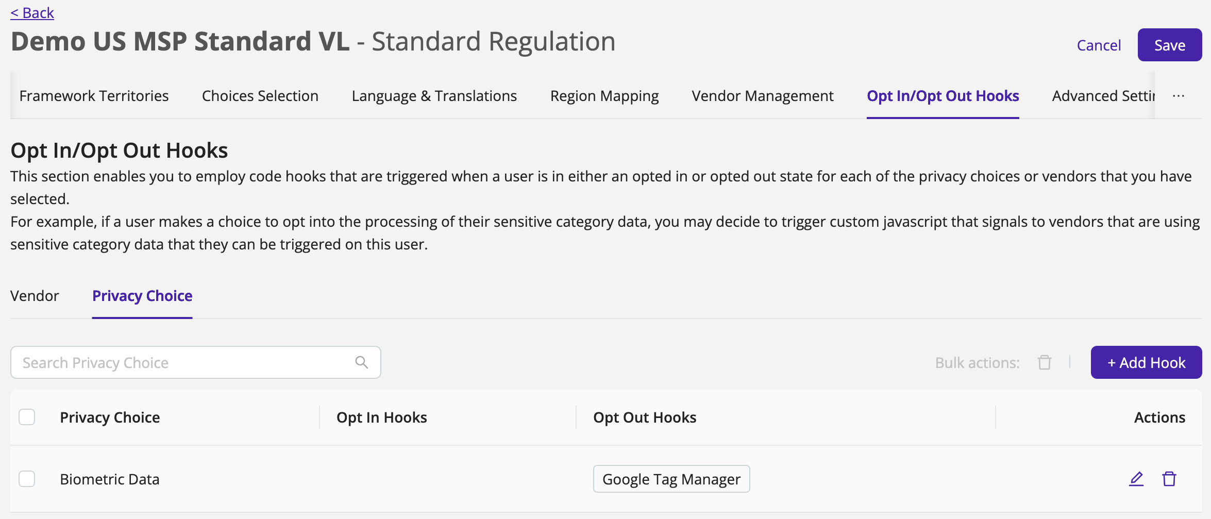Go back using the Back link

click(32, 12)
